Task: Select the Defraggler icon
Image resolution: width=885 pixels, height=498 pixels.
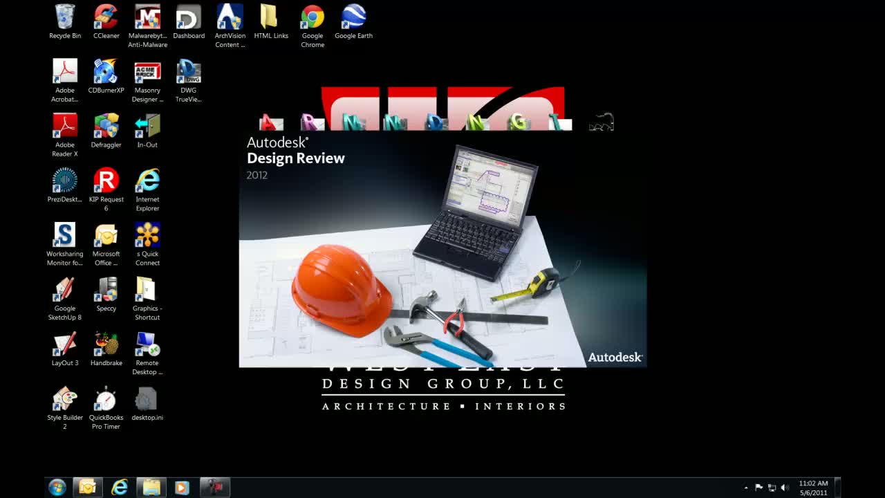Action: point(106,131)
